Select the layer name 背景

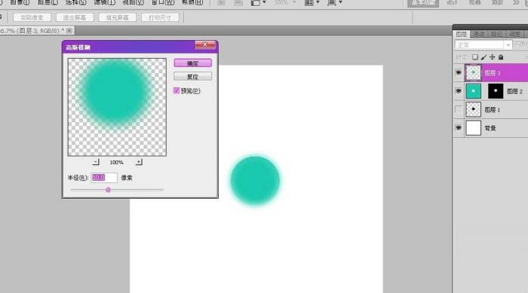point(490,128)
